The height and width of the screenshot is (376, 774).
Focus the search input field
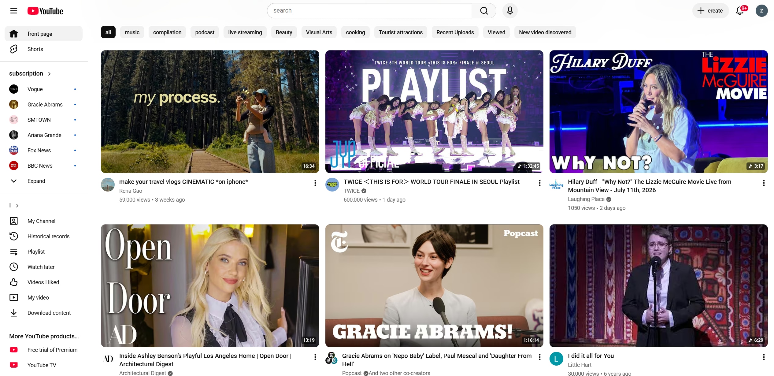[369, 11]
